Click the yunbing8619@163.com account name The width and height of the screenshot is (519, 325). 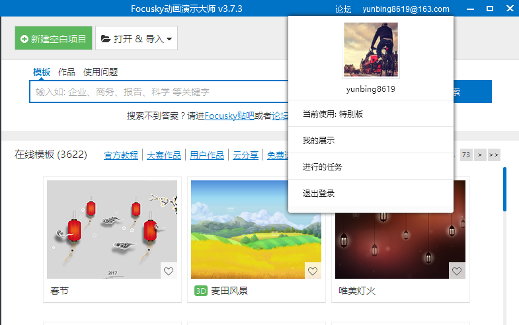(x=406, y=9)
